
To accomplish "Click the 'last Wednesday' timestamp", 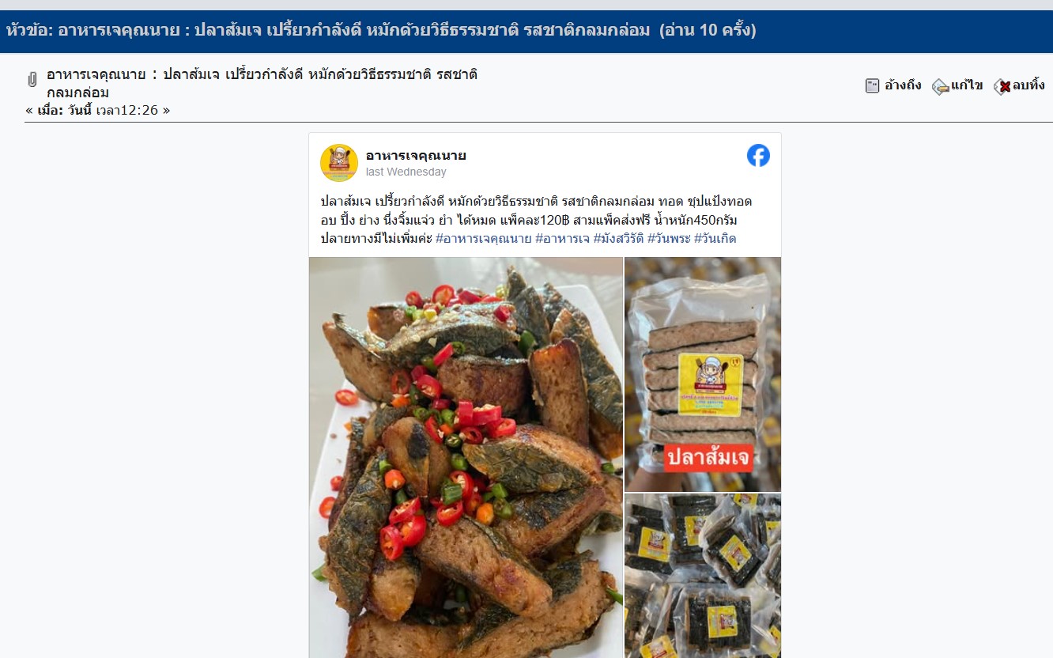I will click(406, 172).
